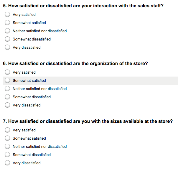
Task: Pick Neither satisfied nor dissatisfied for sizes question
Action: (7, 146)
